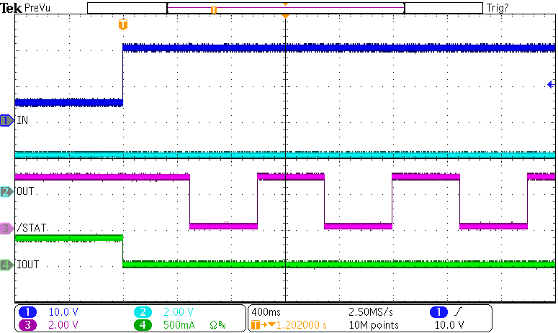Click the cyan 2.00 V channel 2 scale
This screenshot has width=558, height=333.
click(179, 312)
